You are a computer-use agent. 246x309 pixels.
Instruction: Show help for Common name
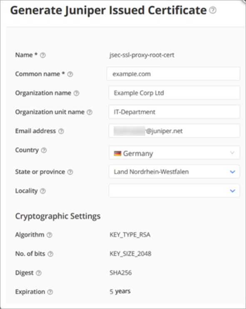pos(70,74)
